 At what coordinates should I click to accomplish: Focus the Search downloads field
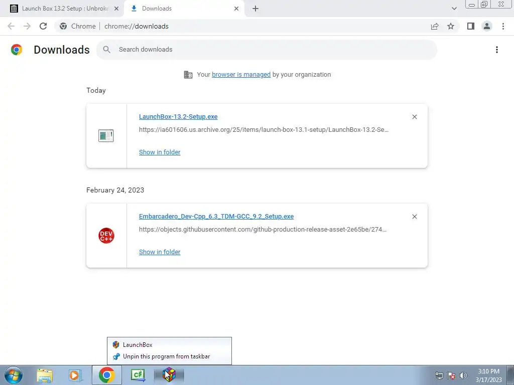tap(267, 50)
